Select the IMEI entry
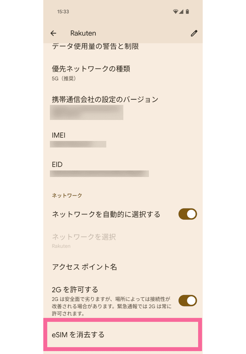246x354 pixels. click(x=59, y=135)
